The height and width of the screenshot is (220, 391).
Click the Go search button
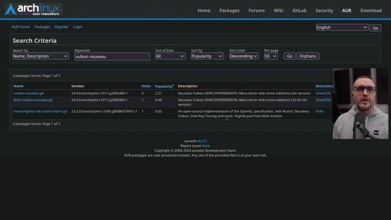click(289, 56)
